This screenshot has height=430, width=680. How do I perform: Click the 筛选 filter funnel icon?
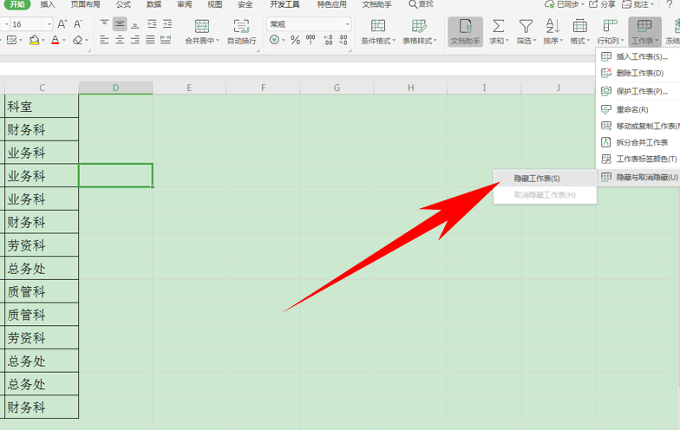click(x=526, y=26)
